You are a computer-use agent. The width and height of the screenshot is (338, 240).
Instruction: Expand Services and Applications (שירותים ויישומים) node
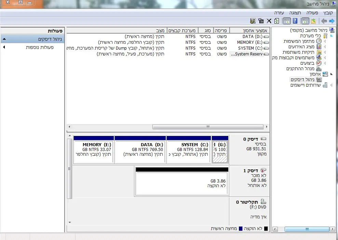click(331, 85)
